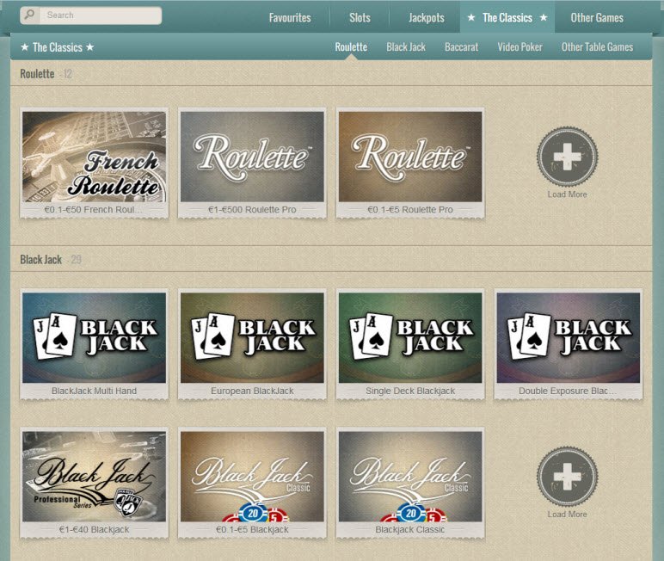Click the Black Jack section heading
This screenshot has width=664, height=561.
(x=41, y=259)
